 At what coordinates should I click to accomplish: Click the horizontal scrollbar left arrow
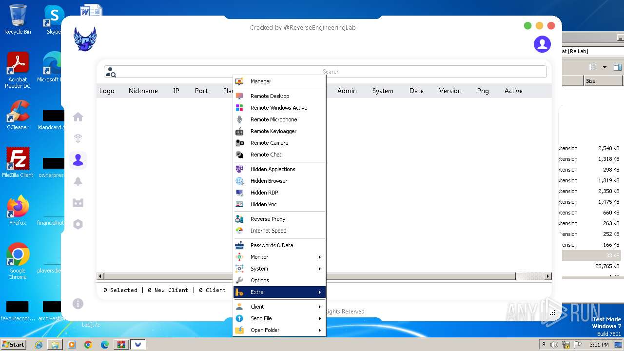tap(100, 276)
